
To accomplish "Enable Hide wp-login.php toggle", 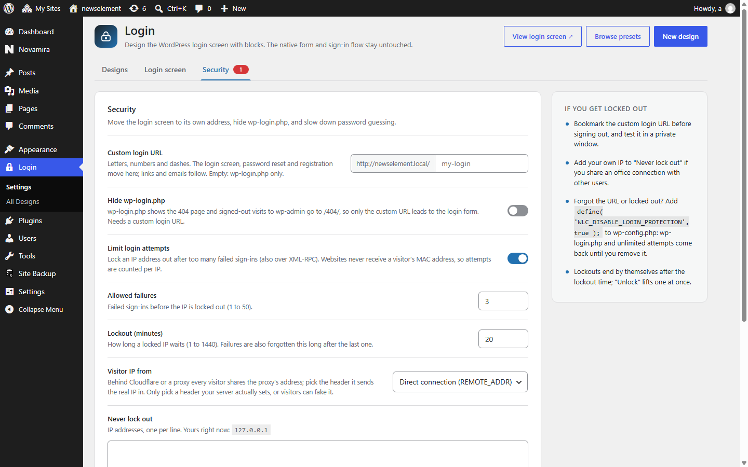I will click(x=518, y=211).
